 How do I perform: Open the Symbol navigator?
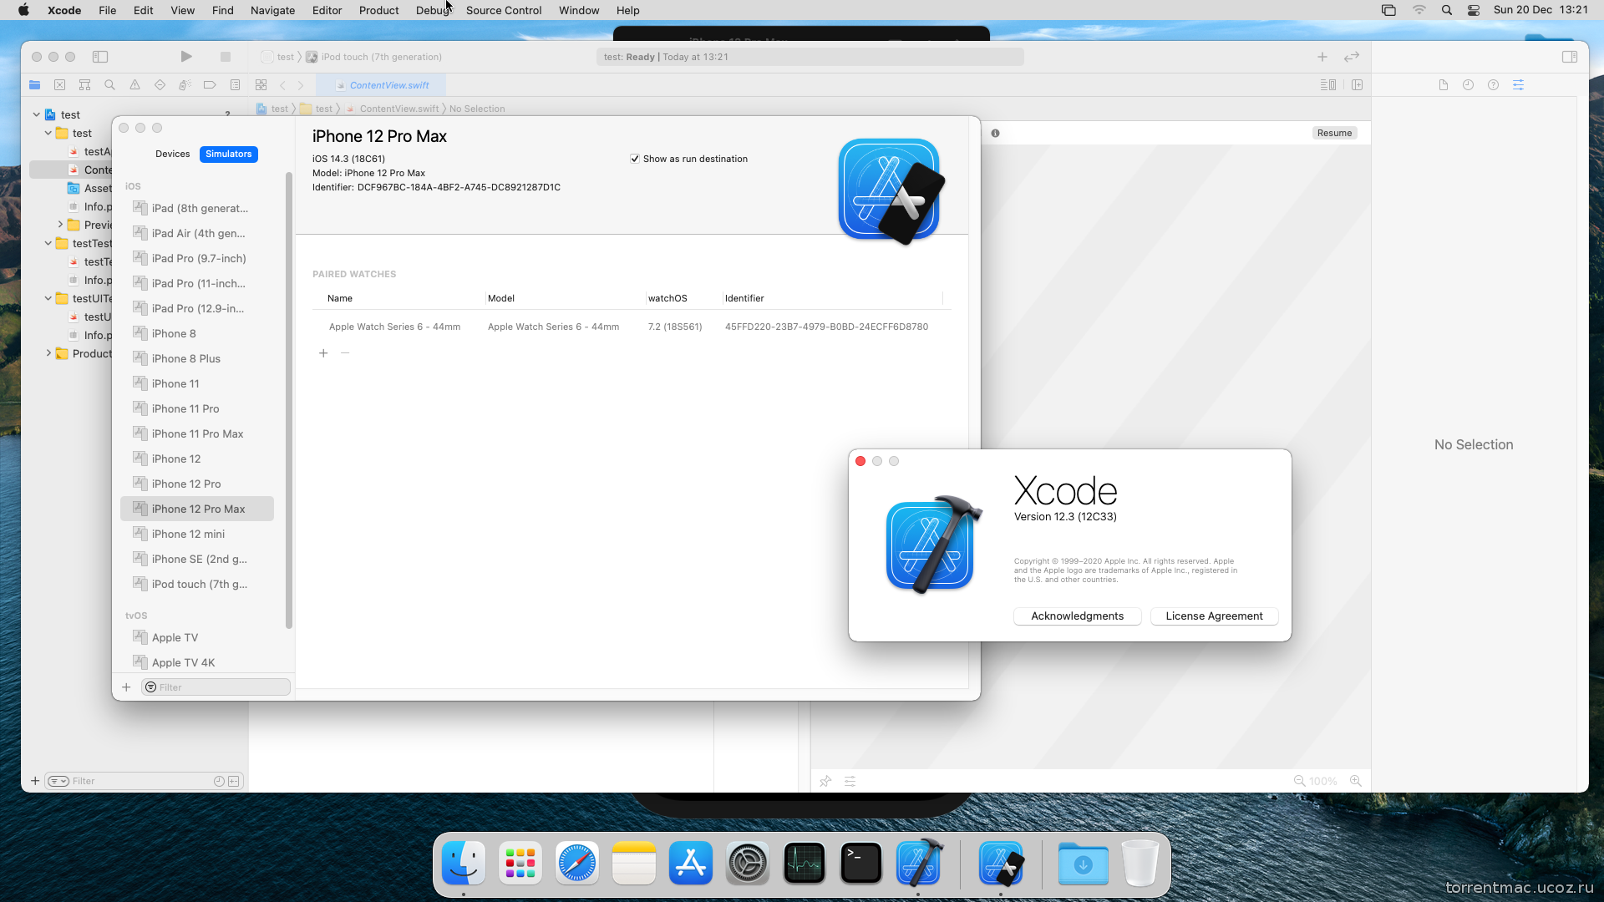[84, 85]
